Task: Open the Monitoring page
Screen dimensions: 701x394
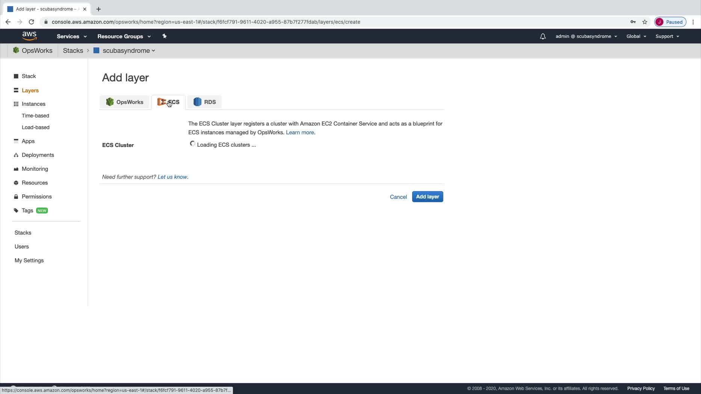Action: (35, 169)
